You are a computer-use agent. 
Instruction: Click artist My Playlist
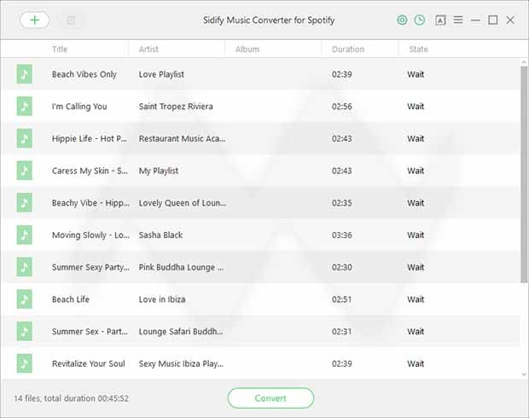click(x=158, y=171)
